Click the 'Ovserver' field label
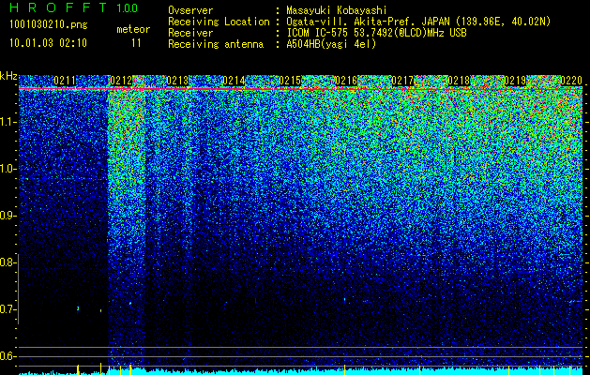The width and height of the screenshot is (590, 375). click(x=190, y=10)
